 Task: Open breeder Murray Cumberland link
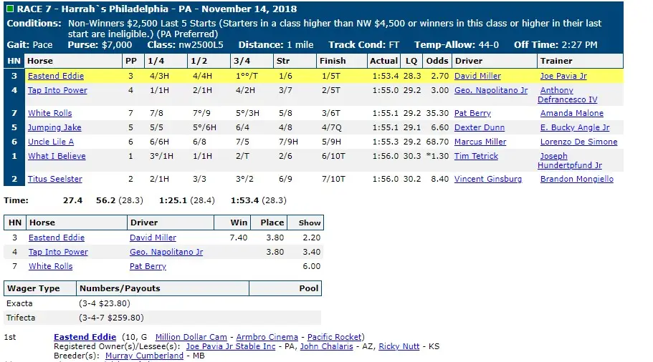coord(144,356)
